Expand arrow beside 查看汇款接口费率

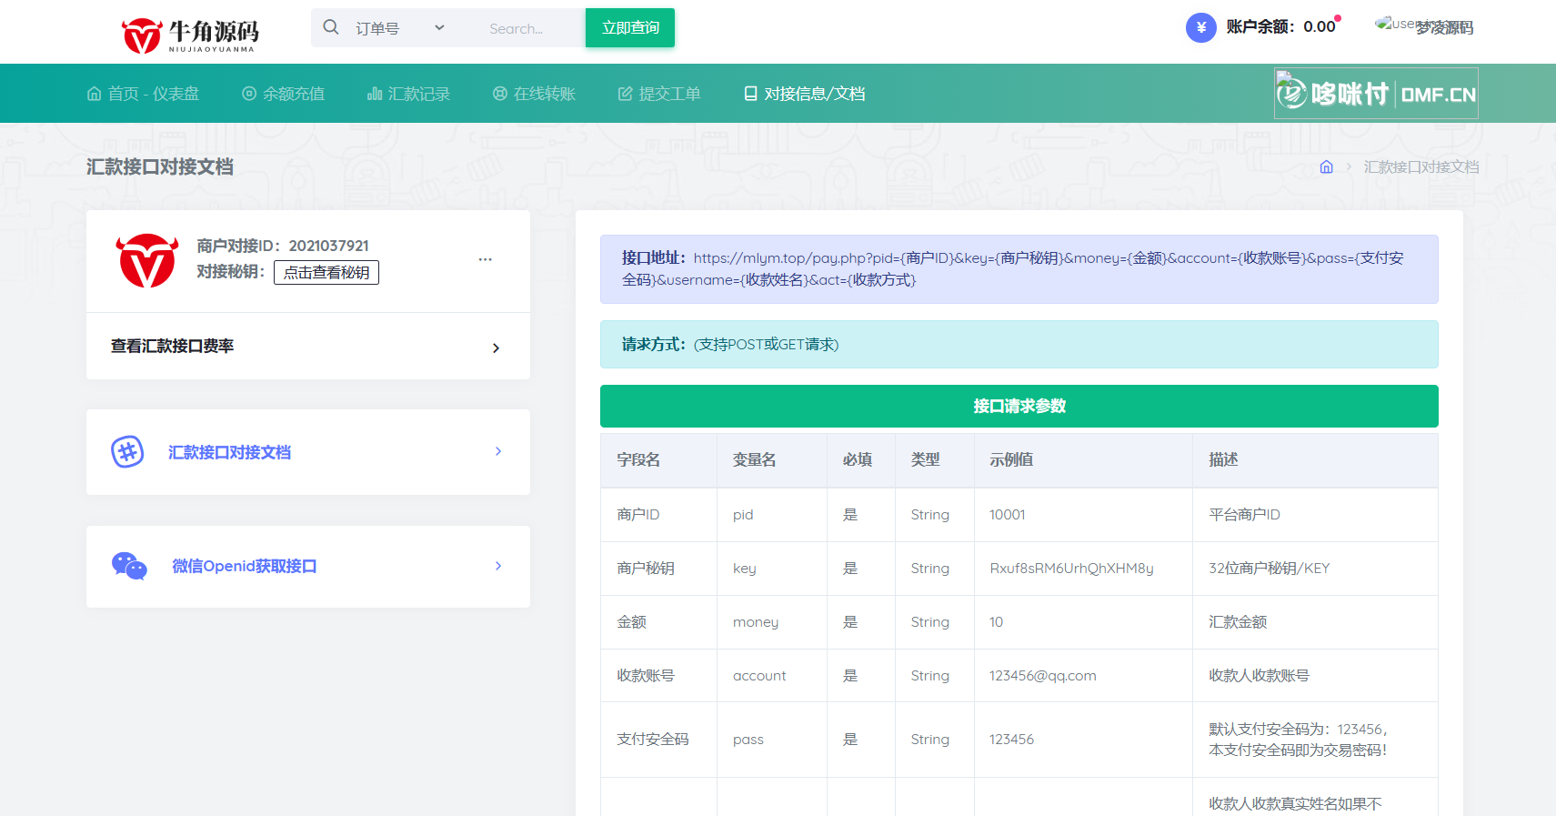pos(496,348)
